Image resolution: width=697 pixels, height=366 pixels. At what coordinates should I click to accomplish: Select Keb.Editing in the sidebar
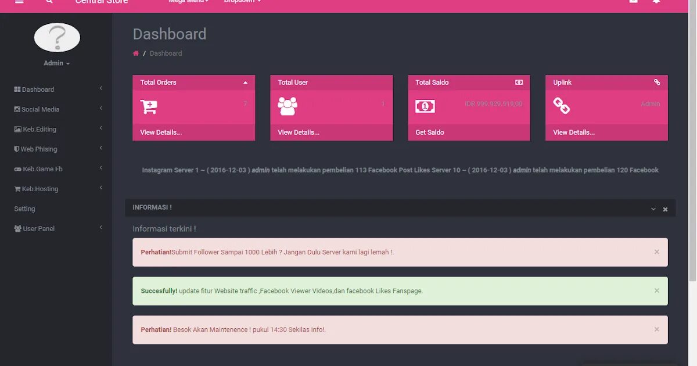click(39, 129)
